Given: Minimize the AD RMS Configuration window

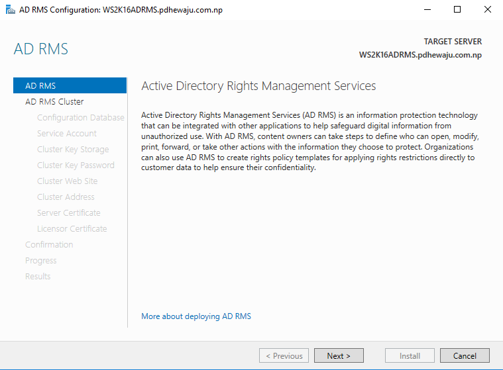Looking at the screenshot, I should (x=427, y=10).
